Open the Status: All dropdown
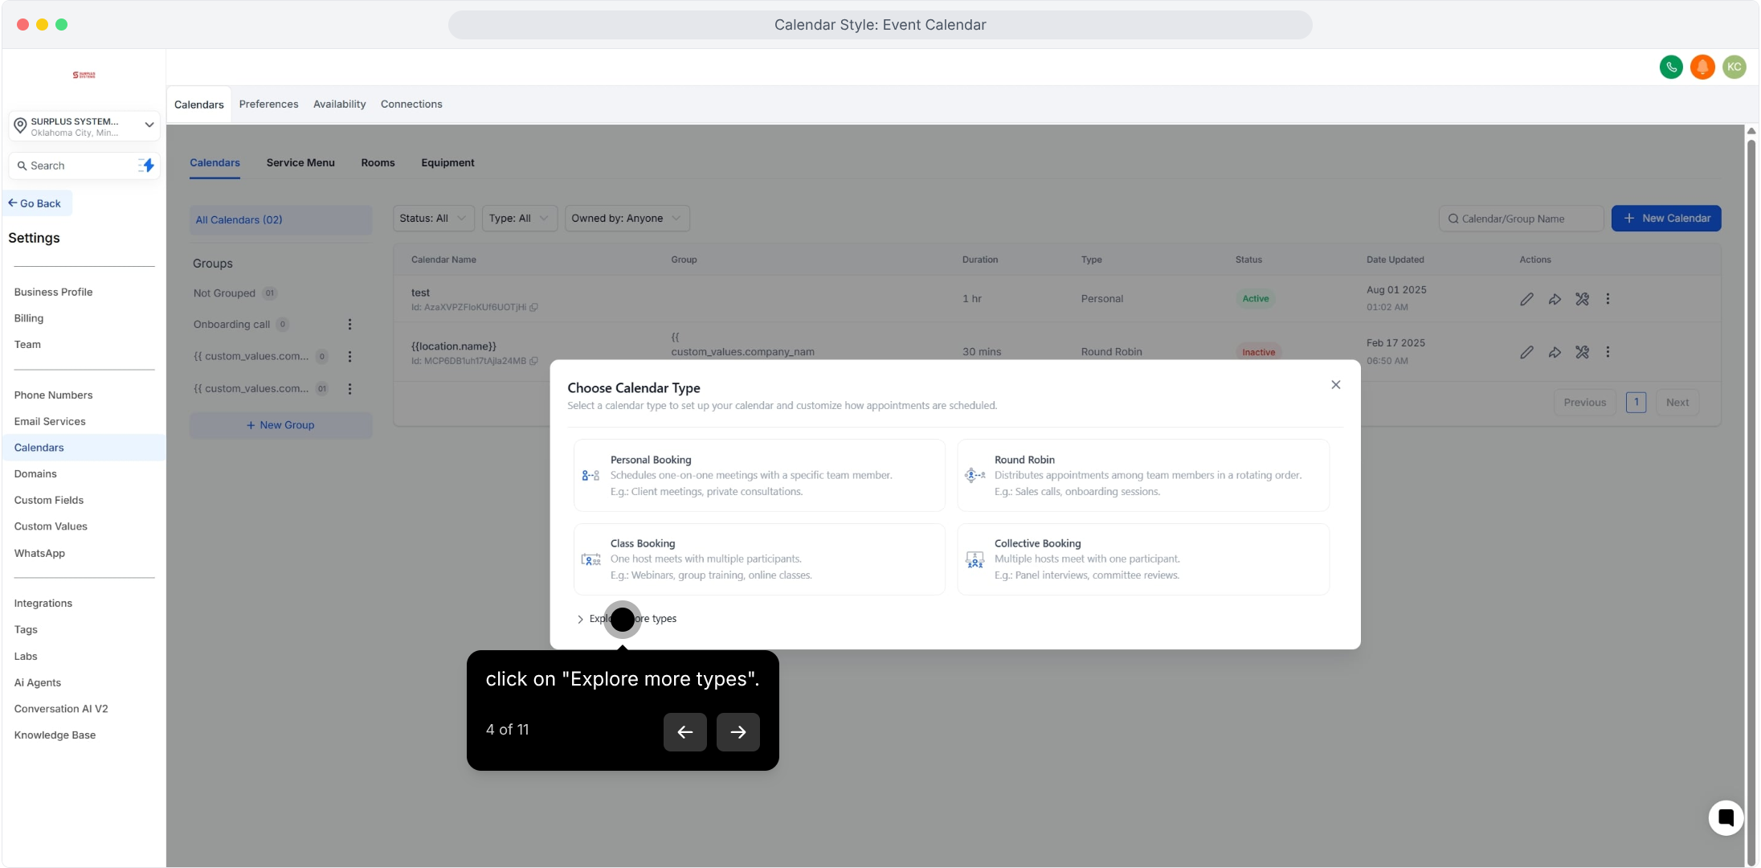Screen dimensions: 1761x868 click(x=433, y=219)
